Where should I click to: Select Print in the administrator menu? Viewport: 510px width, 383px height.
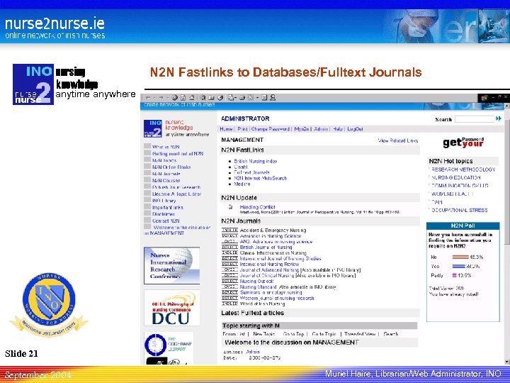coord(242,129)
